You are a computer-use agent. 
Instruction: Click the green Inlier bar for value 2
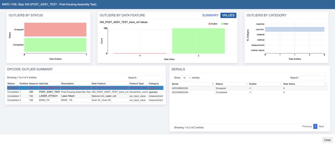point(198,41)
